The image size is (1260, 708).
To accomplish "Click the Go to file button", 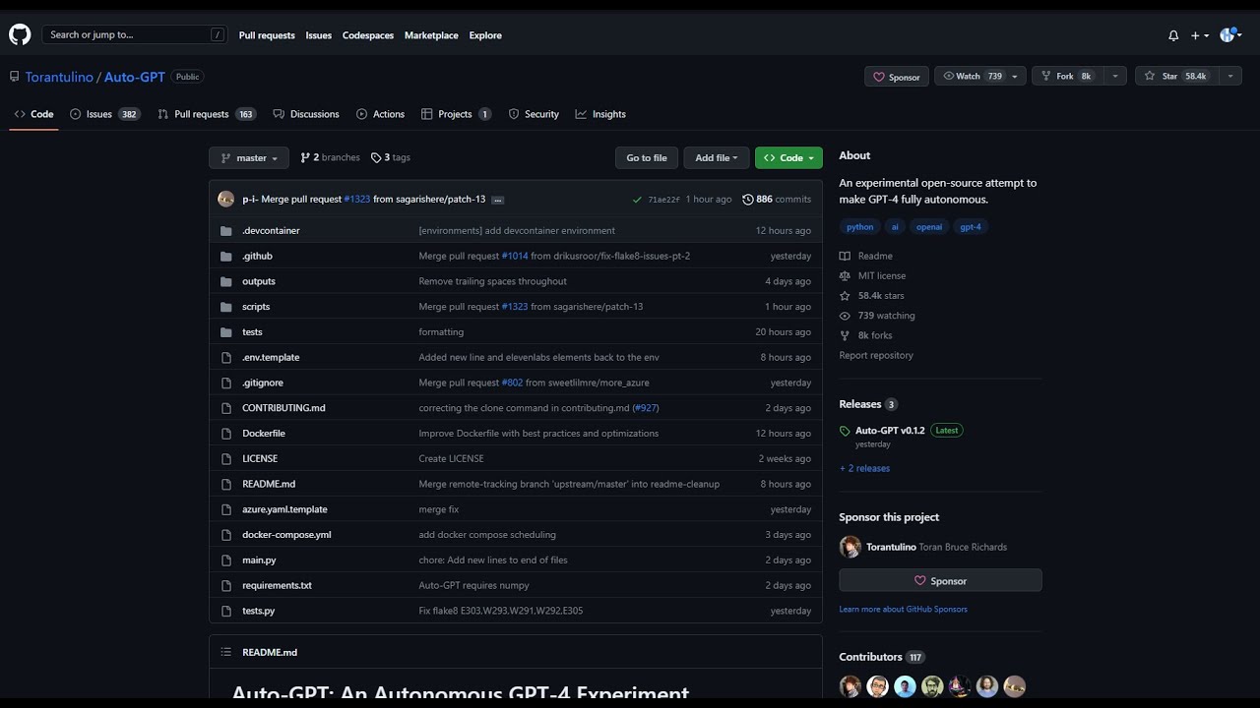I will point(647,157).
